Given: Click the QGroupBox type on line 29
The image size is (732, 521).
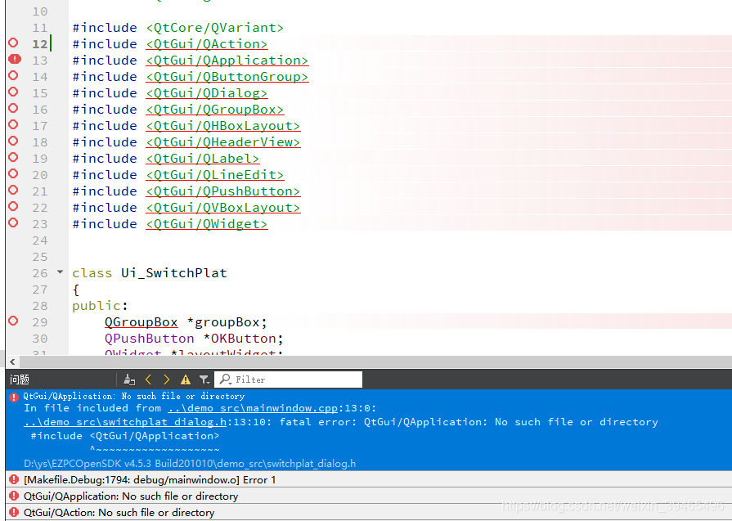Looking at the screenshot, I should 141,322.
